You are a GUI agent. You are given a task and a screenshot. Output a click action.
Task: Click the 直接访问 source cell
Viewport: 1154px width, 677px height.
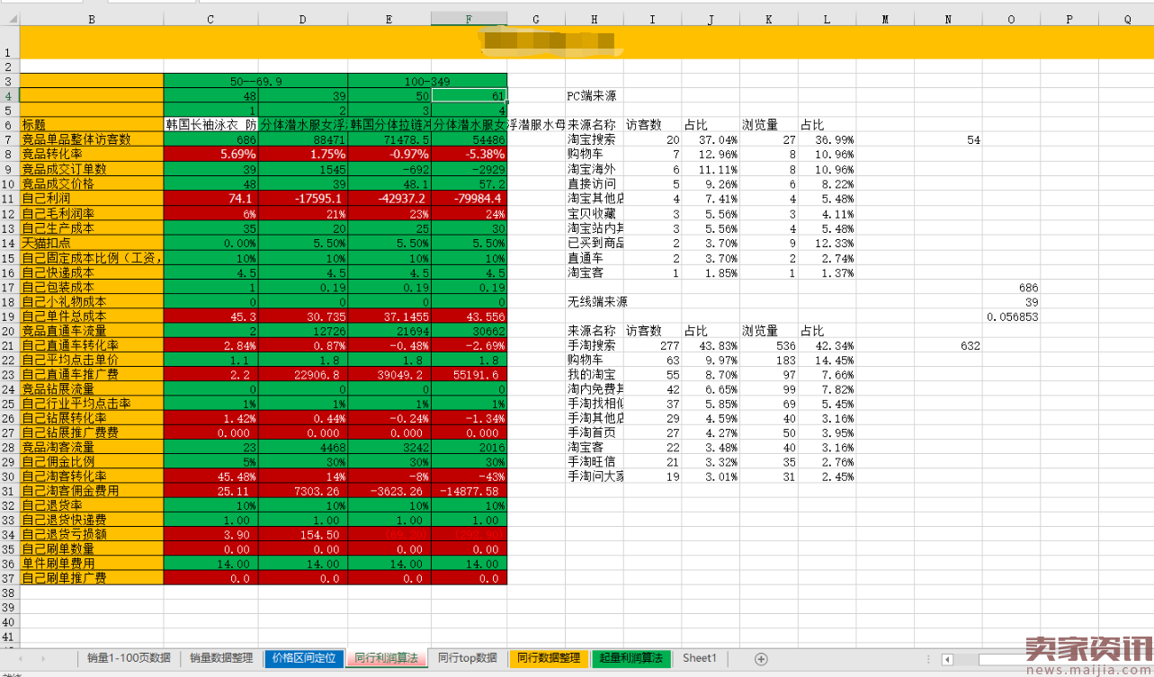point(595,183)
